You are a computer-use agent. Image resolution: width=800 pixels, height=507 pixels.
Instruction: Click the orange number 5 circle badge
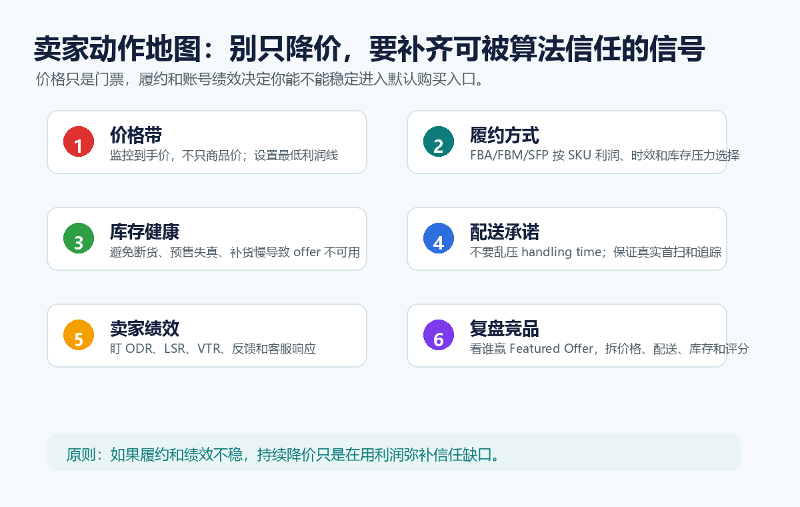coord(79,336)
